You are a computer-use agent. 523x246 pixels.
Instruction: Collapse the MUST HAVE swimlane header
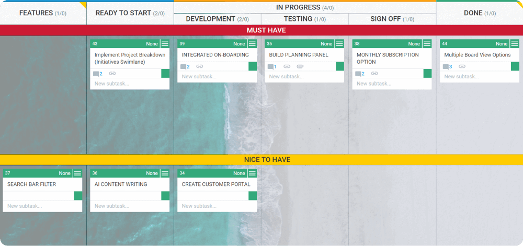(x=261, y=30)
